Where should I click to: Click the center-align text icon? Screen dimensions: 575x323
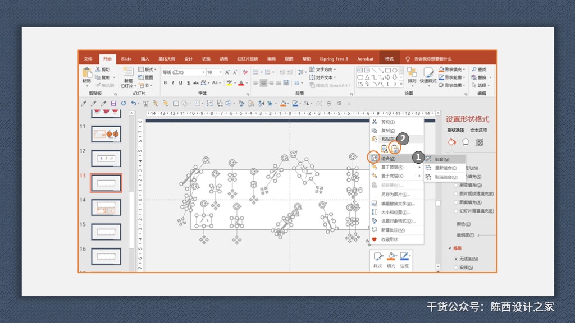coord(263,83)
